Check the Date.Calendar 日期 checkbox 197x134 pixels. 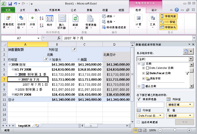(147, 68)
